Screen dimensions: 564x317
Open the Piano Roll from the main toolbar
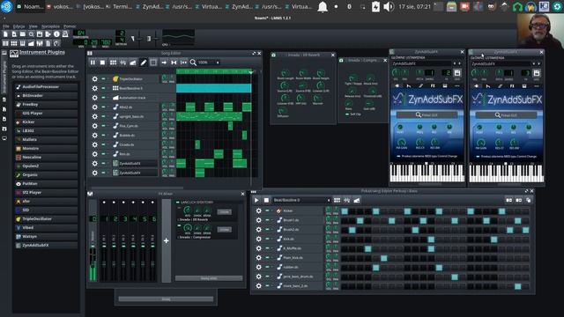coord(23,43)
